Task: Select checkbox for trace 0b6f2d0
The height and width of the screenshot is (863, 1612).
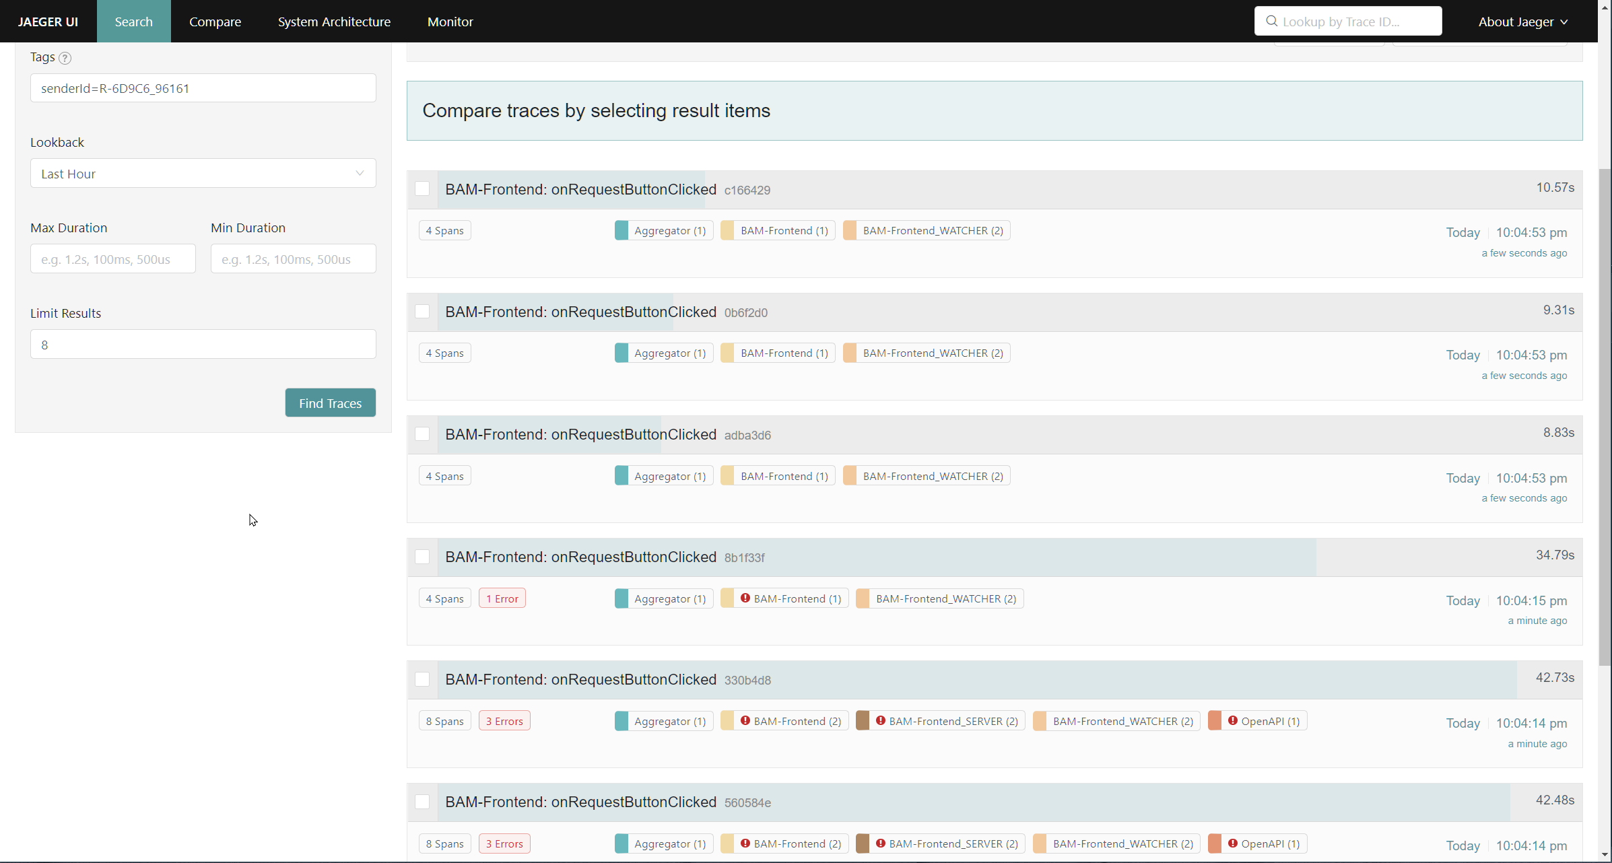Action: pos(422,311)
